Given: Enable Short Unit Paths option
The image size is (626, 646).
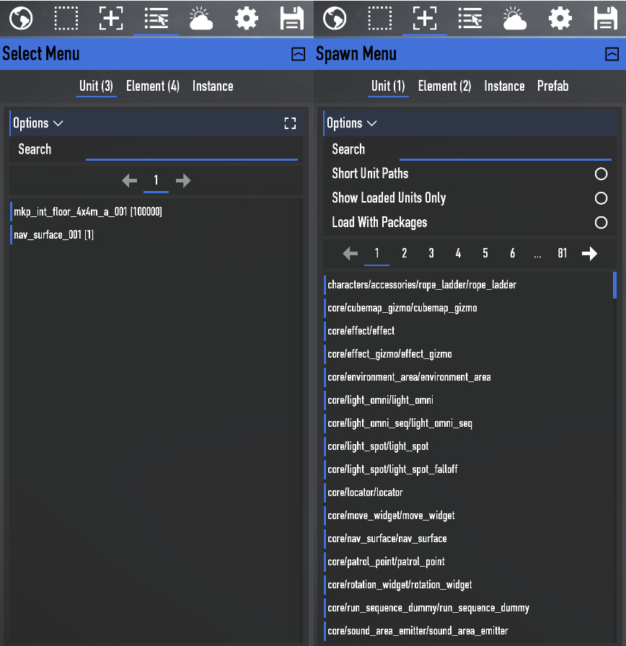Looking at the screenshot, I should pyautogui.click(x=601, y=174).
